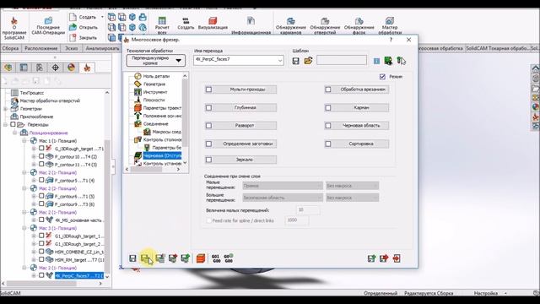Load a template with the folder icon
540x304 pixels.
(x=308, y=61)
